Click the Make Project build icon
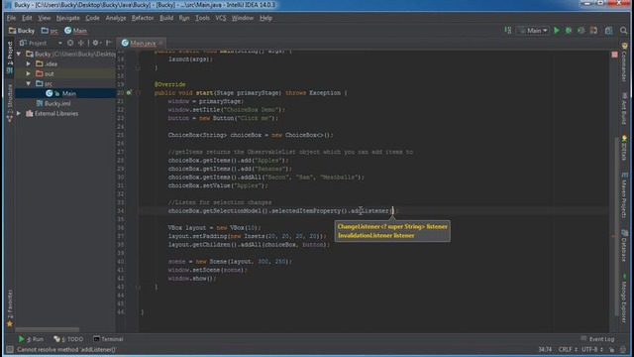 (x=508, y=31)
